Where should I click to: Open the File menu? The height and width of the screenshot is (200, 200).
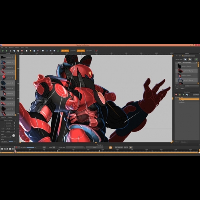pyautogui.click(x=2, y=48)
